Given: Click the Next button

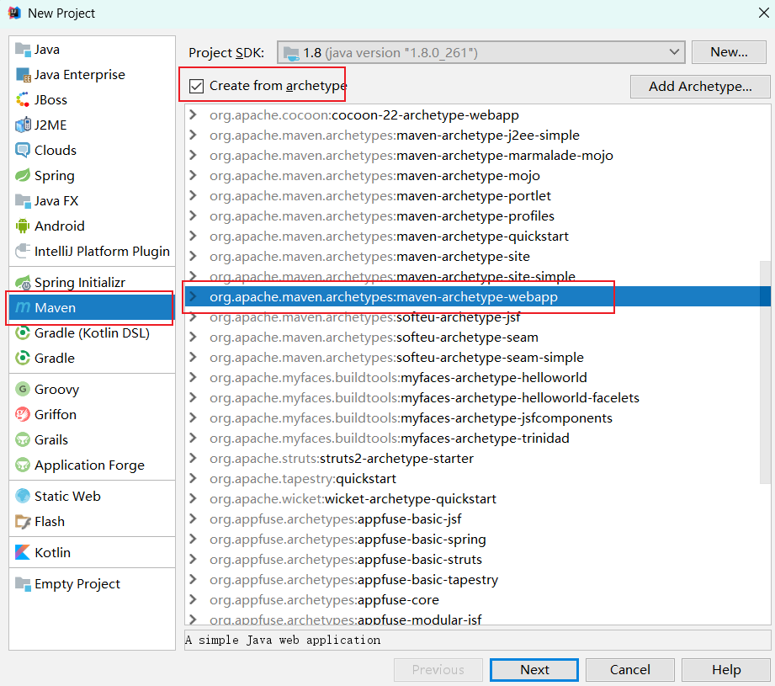Looking at the screenshot, I should tap(534, 670).
